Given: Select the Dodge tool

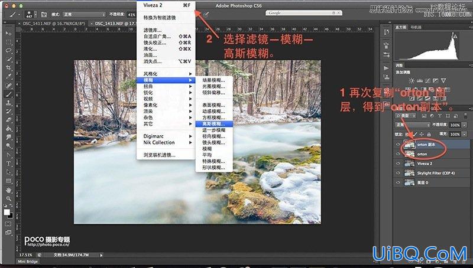Looking at the screenshot, I should (x=8, y=146).
